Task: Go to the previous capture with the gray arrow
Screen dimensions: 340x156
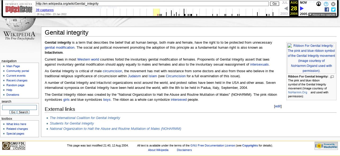Action: [x=286, y=8]
